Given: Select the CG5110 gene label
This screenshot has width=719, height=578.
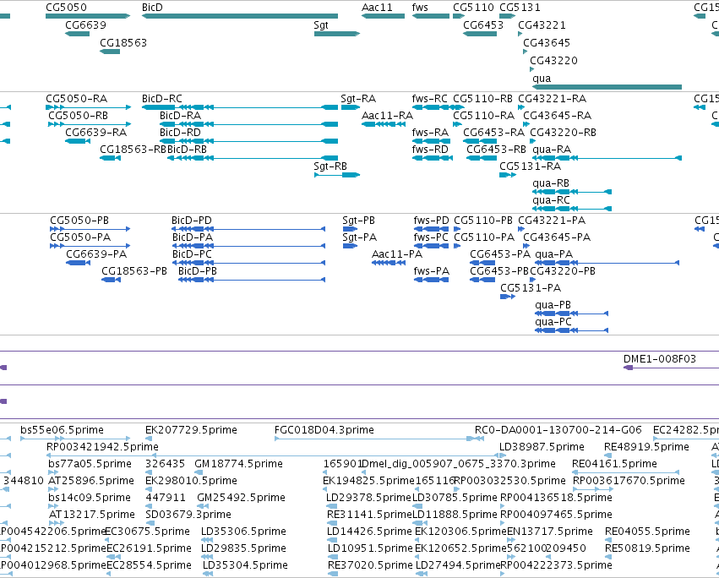Looking at the screenshot, I should [473, 8].
